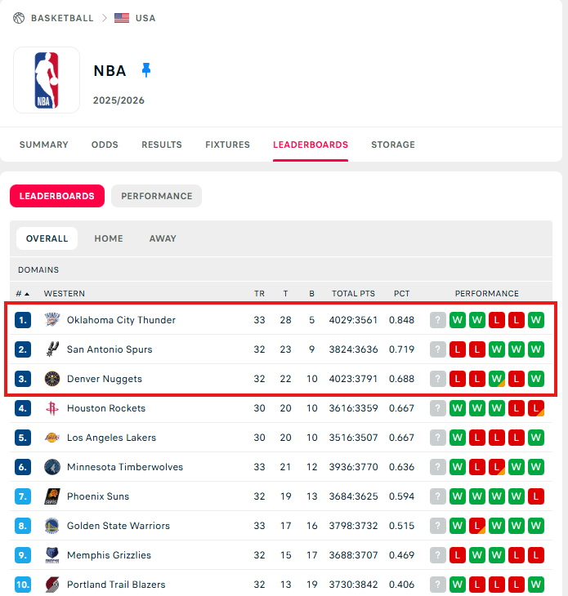Click the 4023:3791 total points cell
The width and height of the screenshot is (568, 596).
point(353,379)
